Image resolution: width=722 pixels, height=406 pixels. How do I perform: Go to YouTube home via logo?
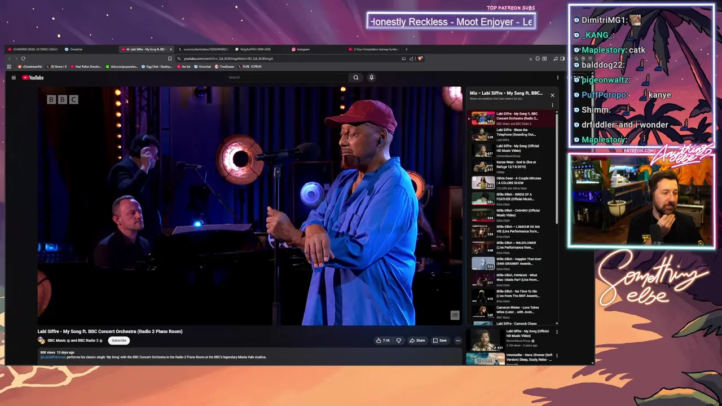[x=33, y=77]
